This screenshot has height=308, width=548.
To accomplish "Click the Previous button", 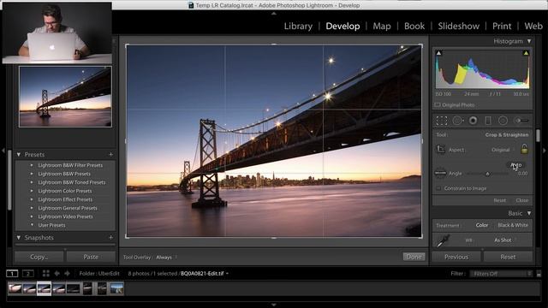I will click(x=456, y=257).
